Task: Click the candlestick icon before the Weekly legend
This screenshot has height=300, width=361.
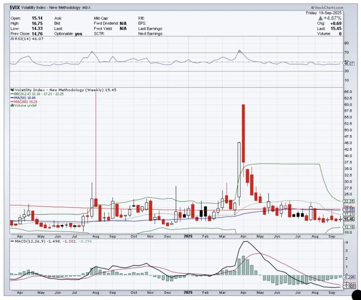Action: [12, 90]
